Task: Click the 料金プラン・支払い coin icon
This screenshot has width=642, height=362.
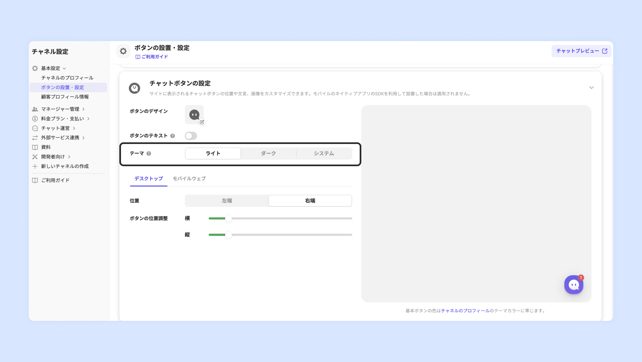Action: click(35, 118)
